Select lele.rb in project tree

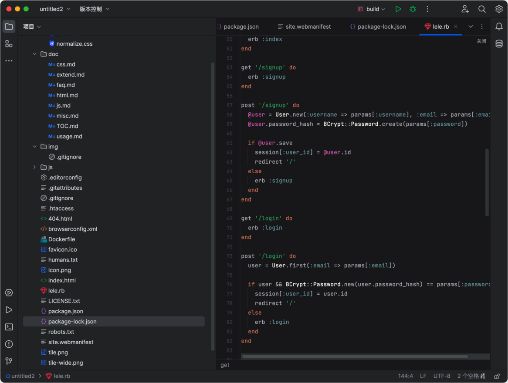tap(52, 291)
